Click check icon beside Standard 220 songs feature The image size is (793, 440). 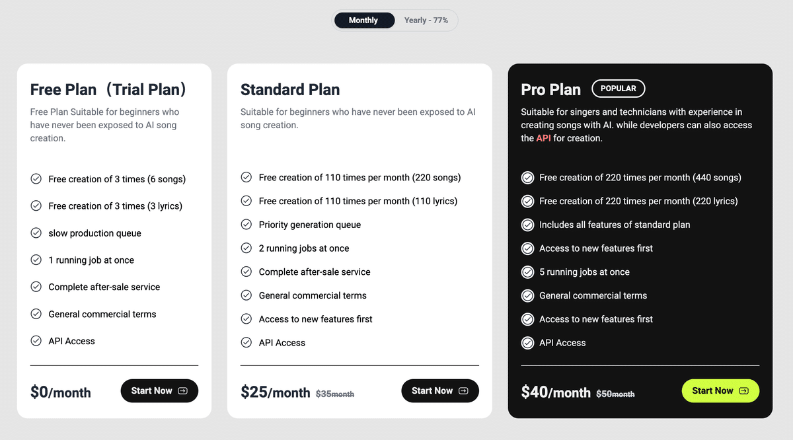coord(246,178)
